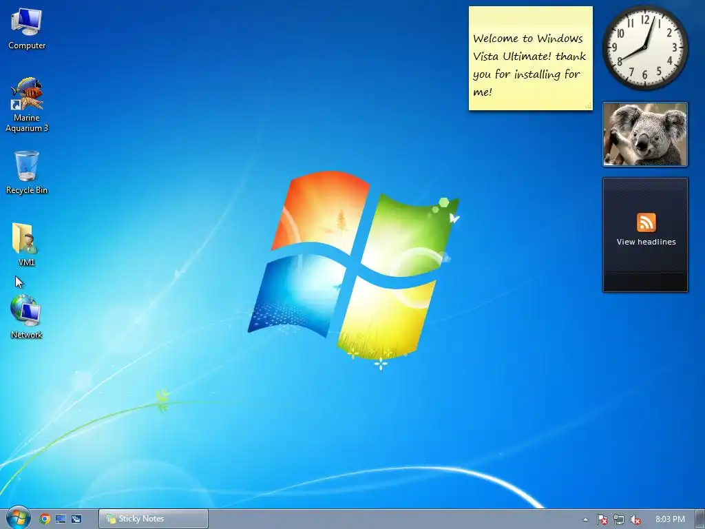This screenshot has height=529, width=705.
Task: Click the koala slideshow gadget picture
Action: 644,134
